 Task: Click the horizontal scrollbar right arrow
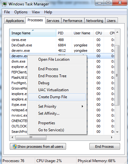112,138
